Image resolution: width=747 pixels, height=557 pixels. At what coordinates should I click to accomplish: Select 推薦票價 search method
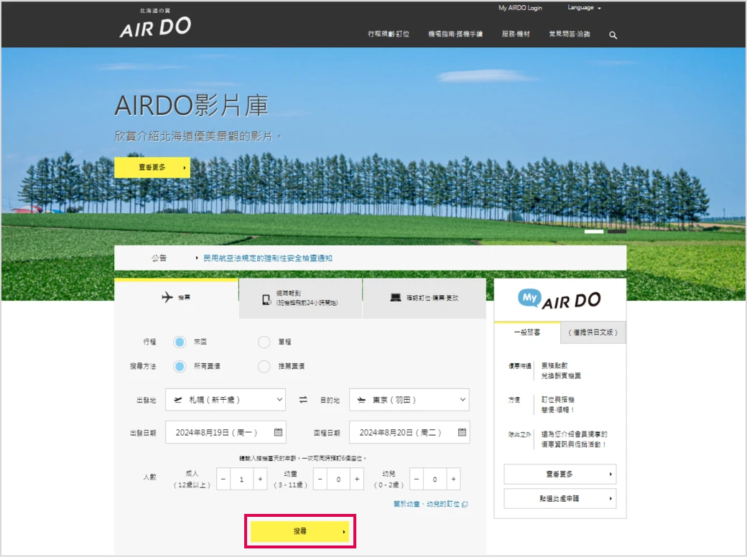click(x=264, y=366)
